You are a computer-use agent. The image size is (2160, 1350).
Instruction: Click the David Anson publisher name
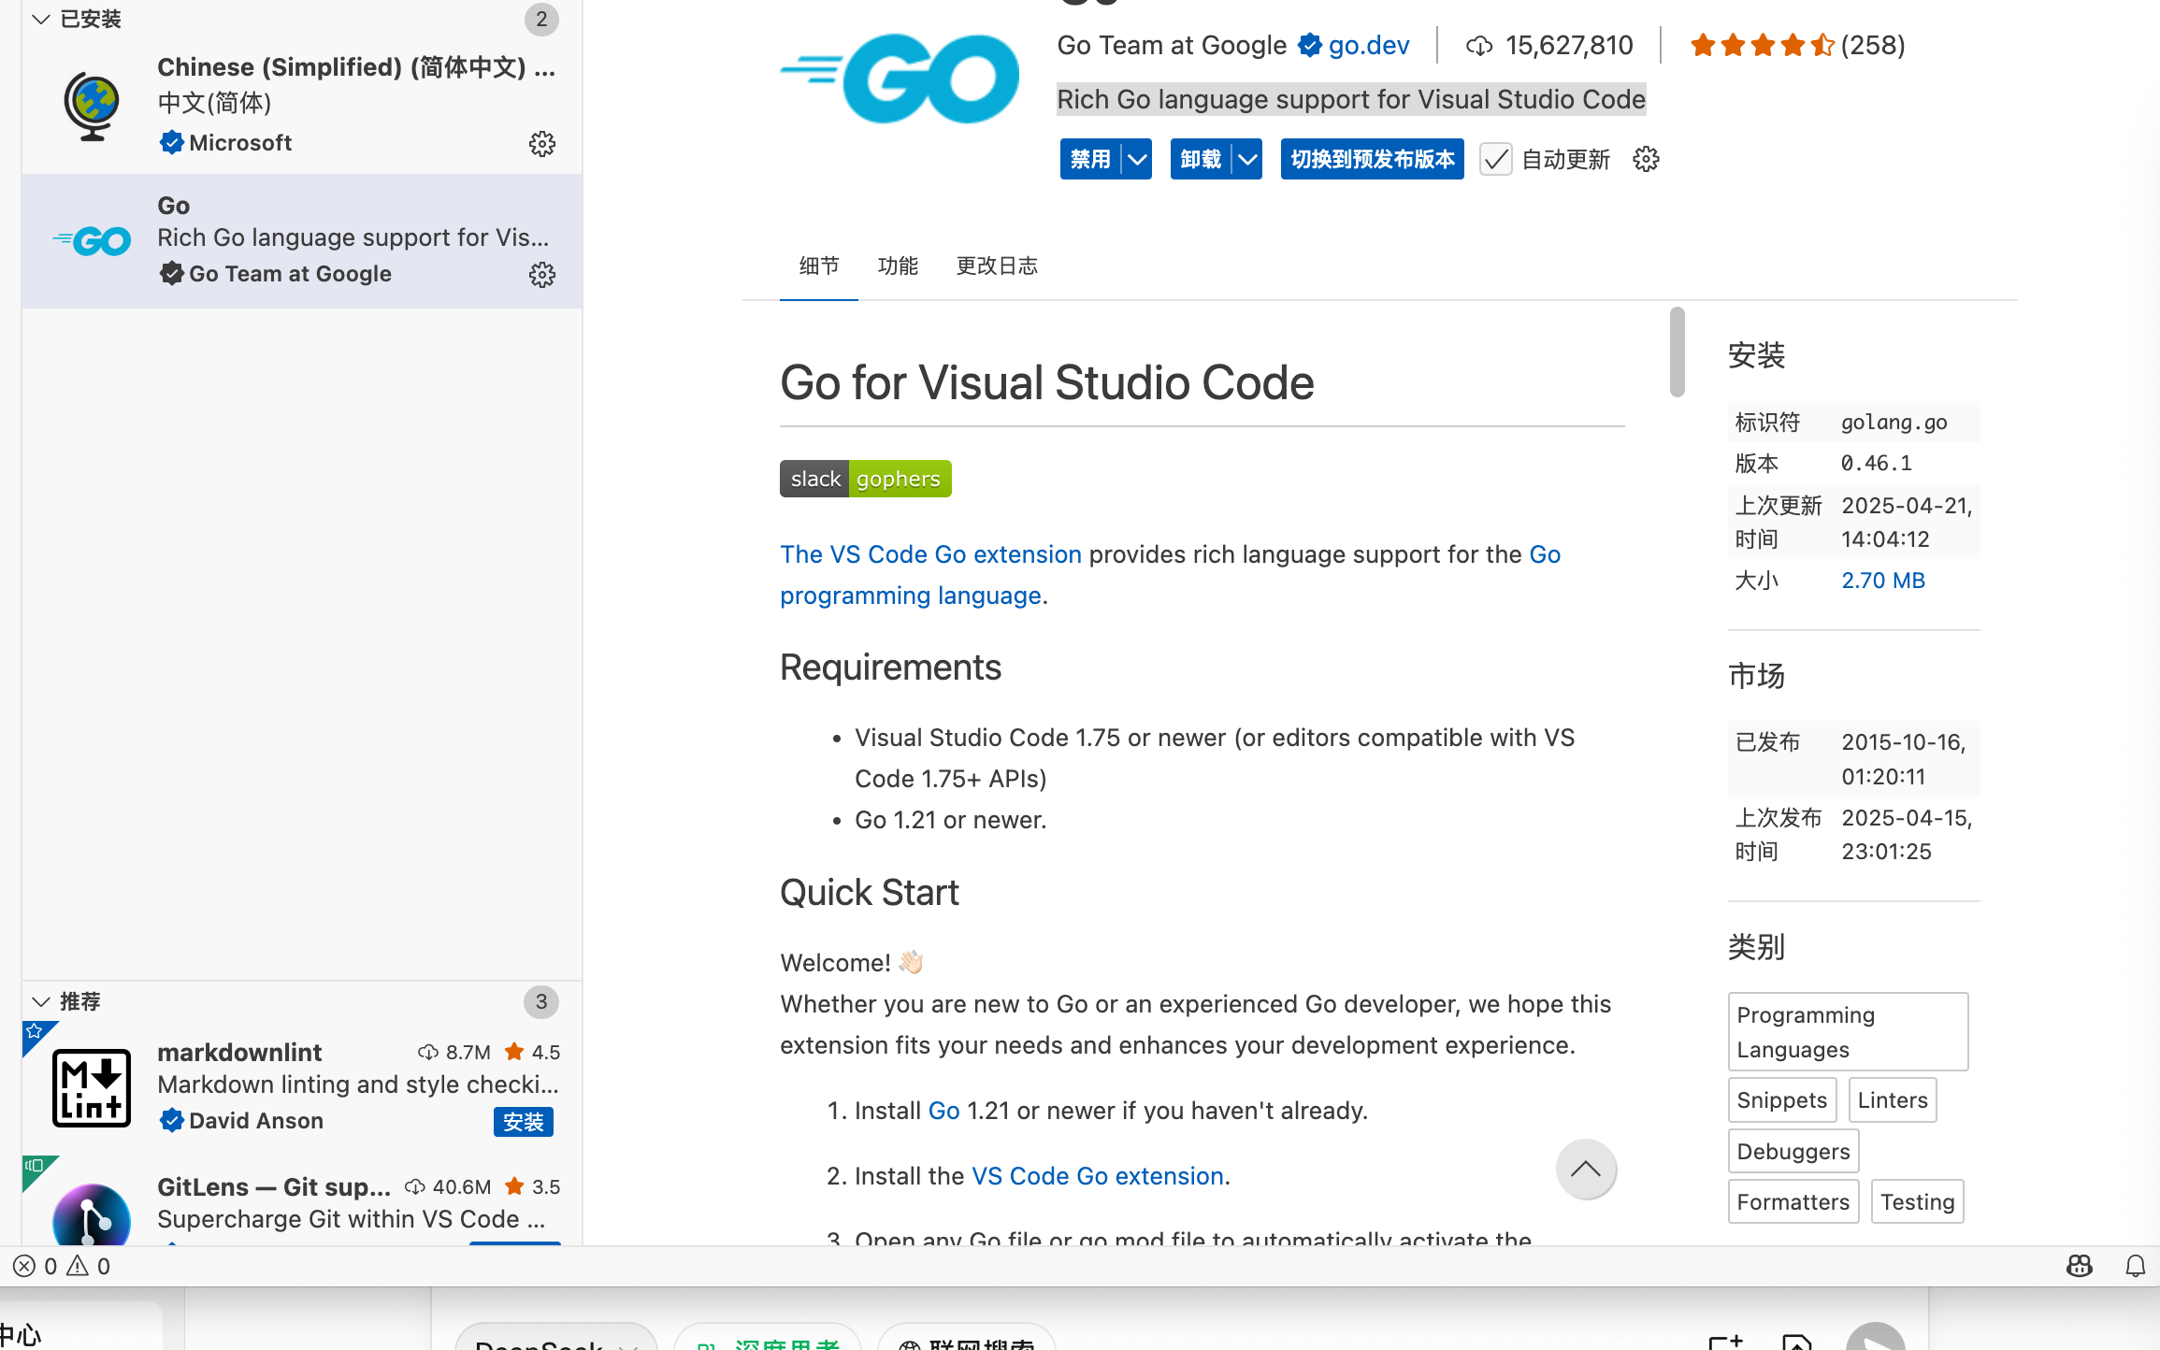[256, 1121]
